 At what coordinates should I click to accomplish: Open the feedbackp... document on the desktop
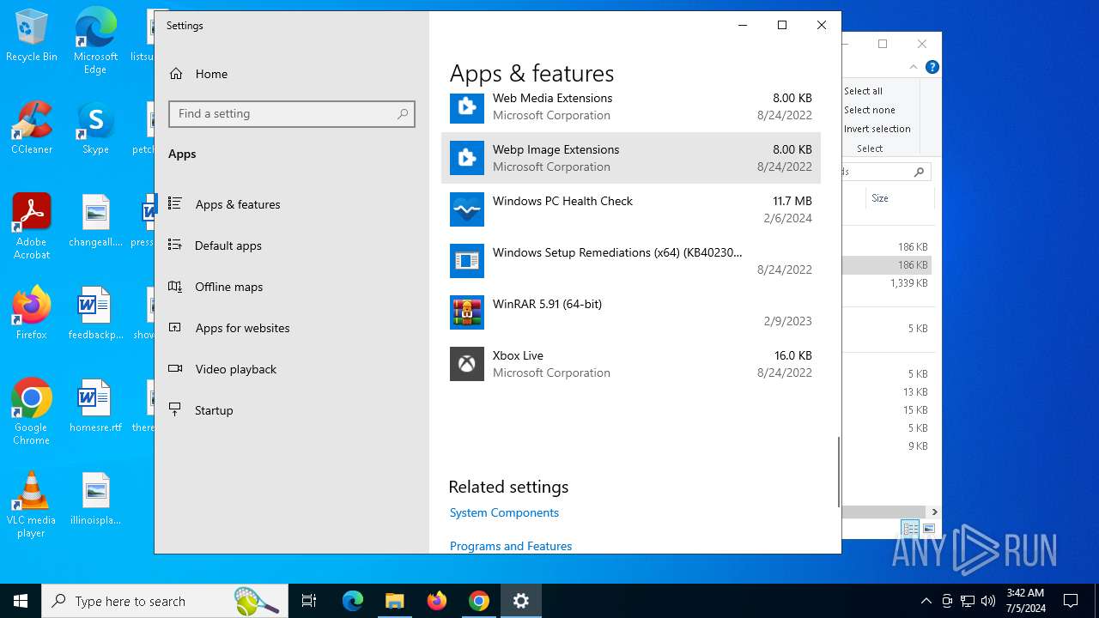pos(95,313)
